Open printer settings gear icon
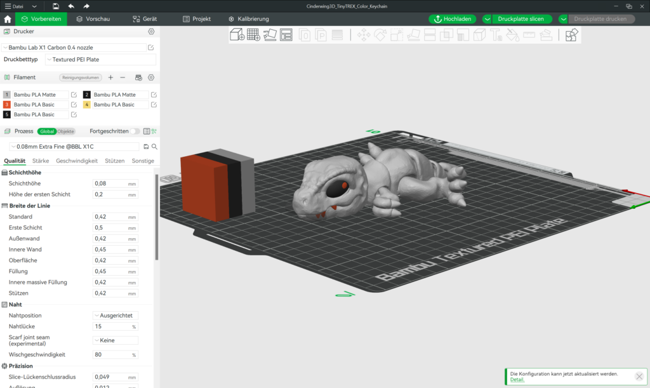The image size is (650, 388). 151,32
